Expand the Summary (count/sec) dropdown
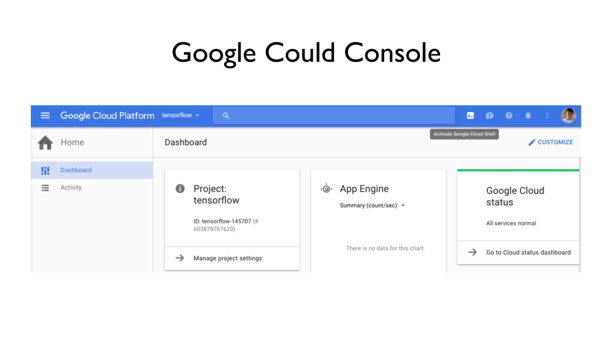 pos(372,205)
